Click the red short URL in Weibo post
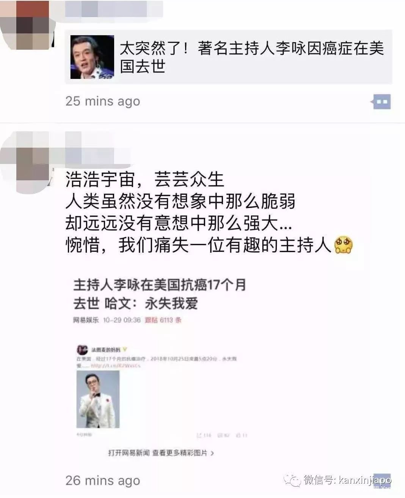The width and height of the screenshot is (405, 498). [x=116, y=366]
